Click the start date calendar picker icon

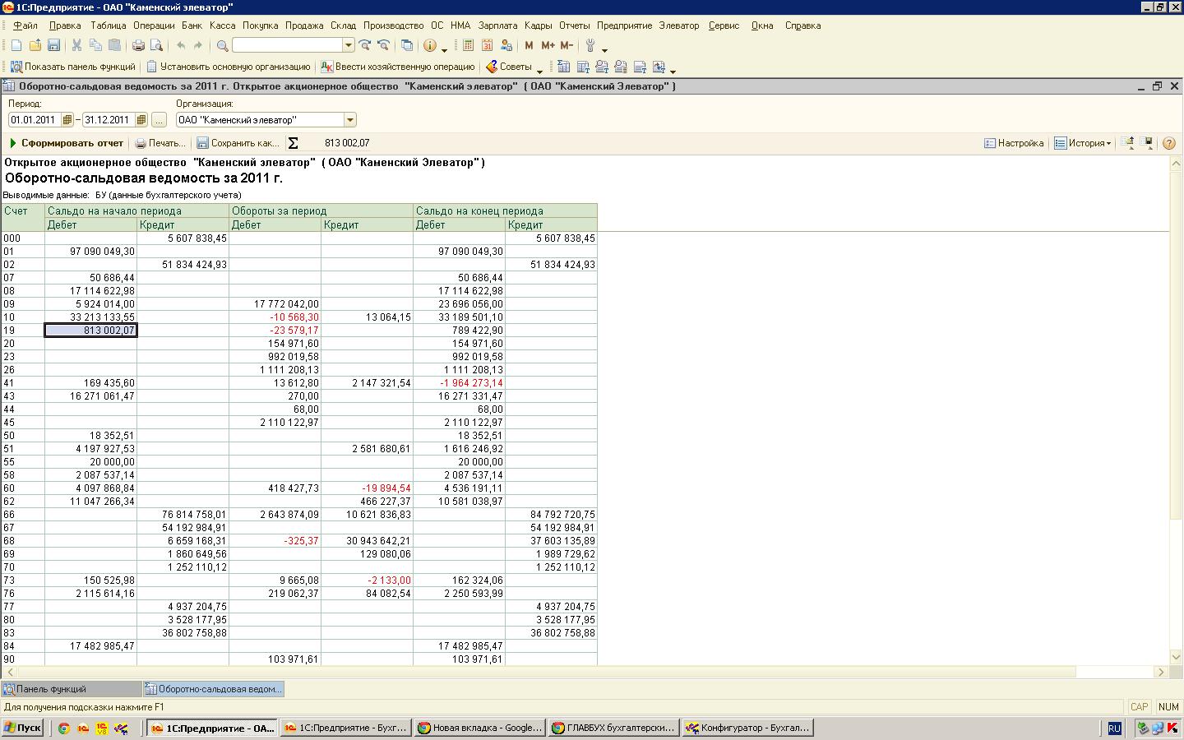[67, 120]
